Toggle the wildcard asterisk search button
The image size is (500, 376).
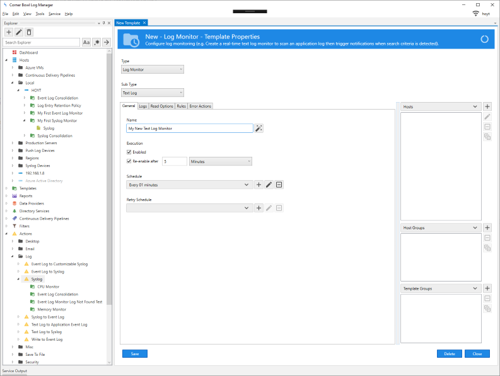tap(96, 42)
